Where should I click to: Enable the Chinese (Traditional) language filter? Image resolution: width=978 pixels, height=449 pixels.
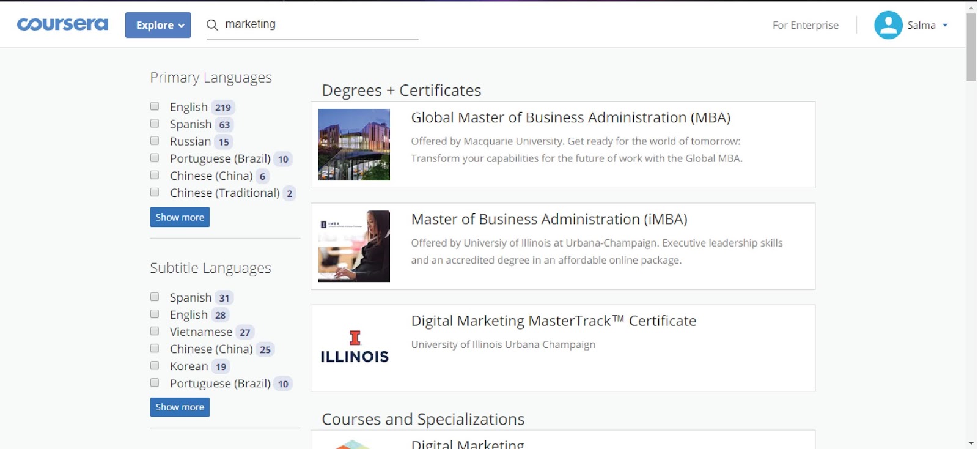[x=155, y=192]
